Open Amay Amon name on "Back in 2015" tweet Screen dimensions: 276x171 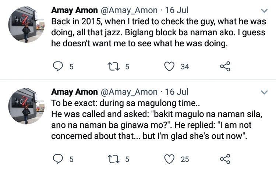pos(75,9)
